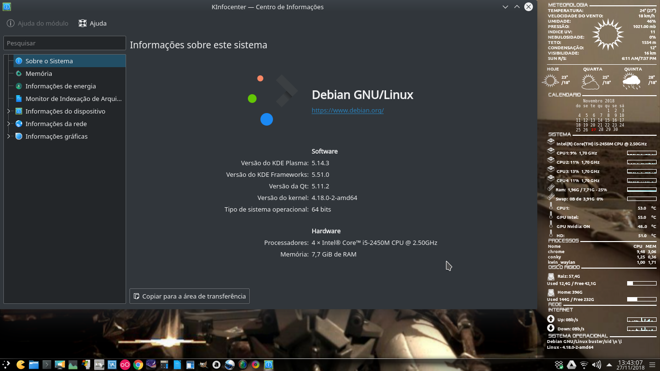Click the Dropbox icon in the system tray

point(559,365)
